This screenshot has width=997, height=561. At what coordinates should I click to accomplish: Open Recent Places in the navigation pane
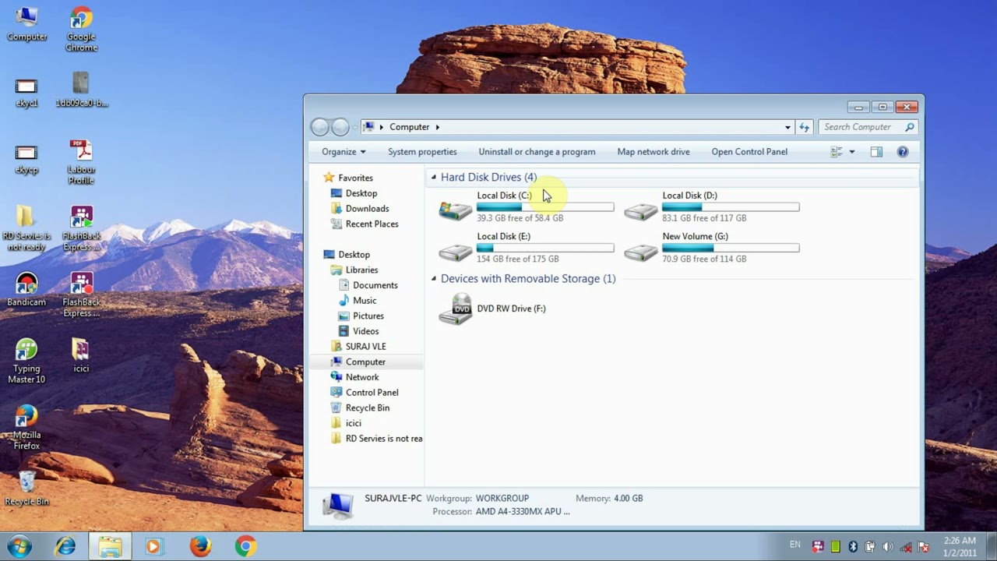pos(372,224)
